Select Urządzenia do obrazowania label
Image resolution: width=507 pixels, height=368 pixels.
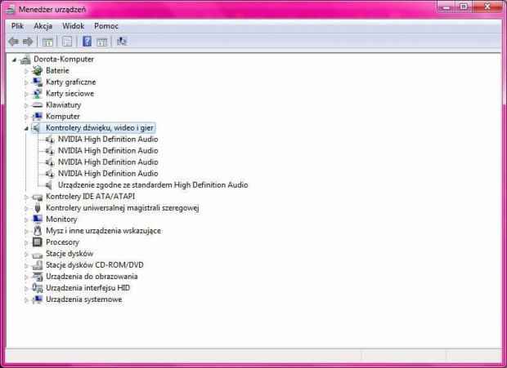tap(92, 277)
